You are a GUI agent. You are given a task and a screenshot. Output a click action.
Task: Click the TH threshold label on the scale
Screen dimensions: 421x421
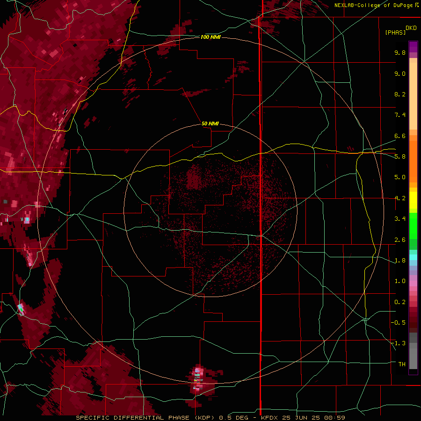pos(402,364)
